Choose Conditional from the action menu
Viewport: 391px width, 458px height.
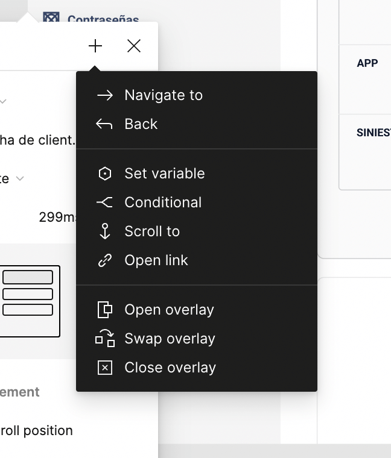(x=163, y=202)
